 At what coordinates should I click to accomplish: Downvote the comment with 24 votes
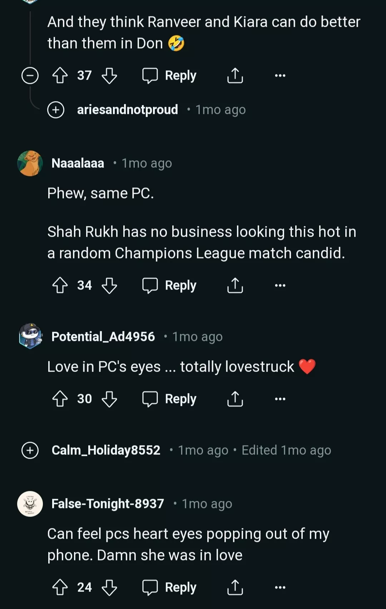(109, 587)
